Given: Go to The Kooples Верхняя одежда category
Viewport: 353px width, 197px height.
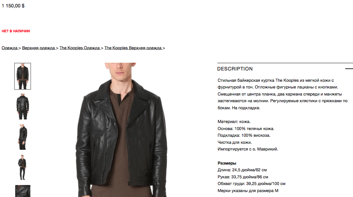Looking at the screenshot, I should coord(133,48).
